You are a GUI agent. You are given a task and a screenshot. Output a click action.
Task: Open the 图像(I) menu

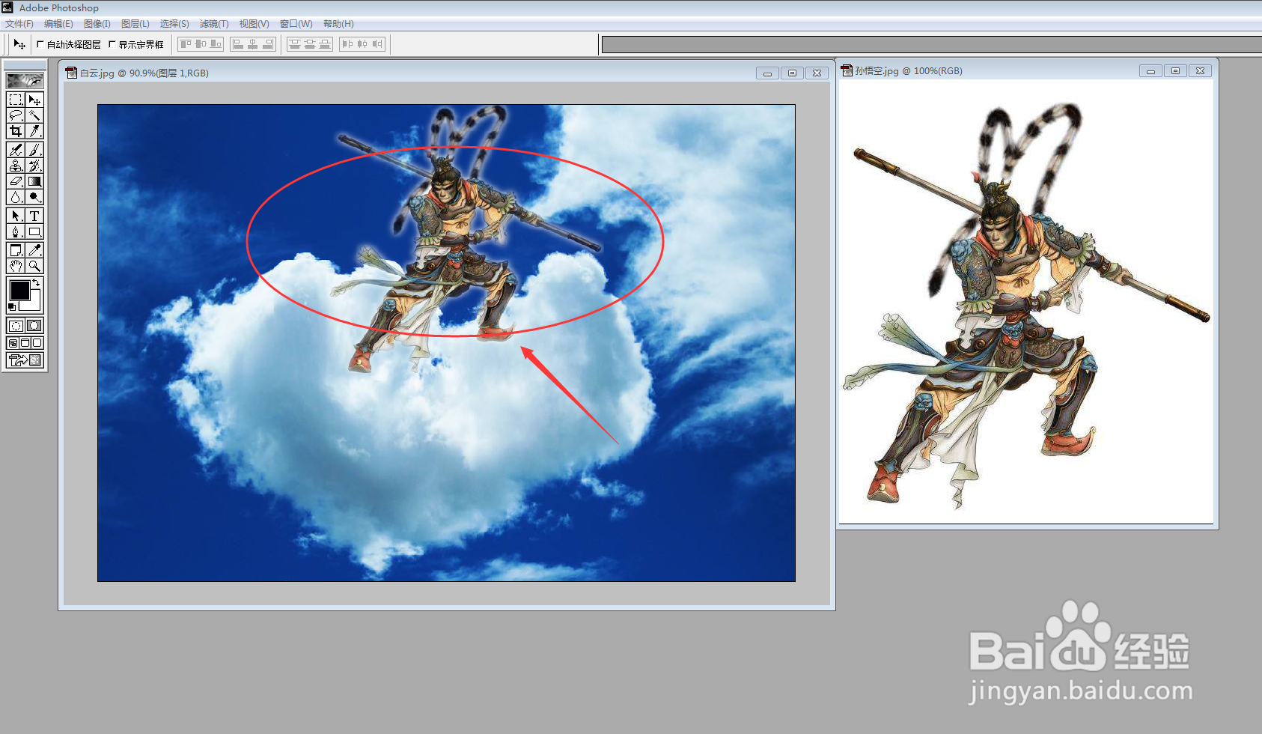coord(97,24)
